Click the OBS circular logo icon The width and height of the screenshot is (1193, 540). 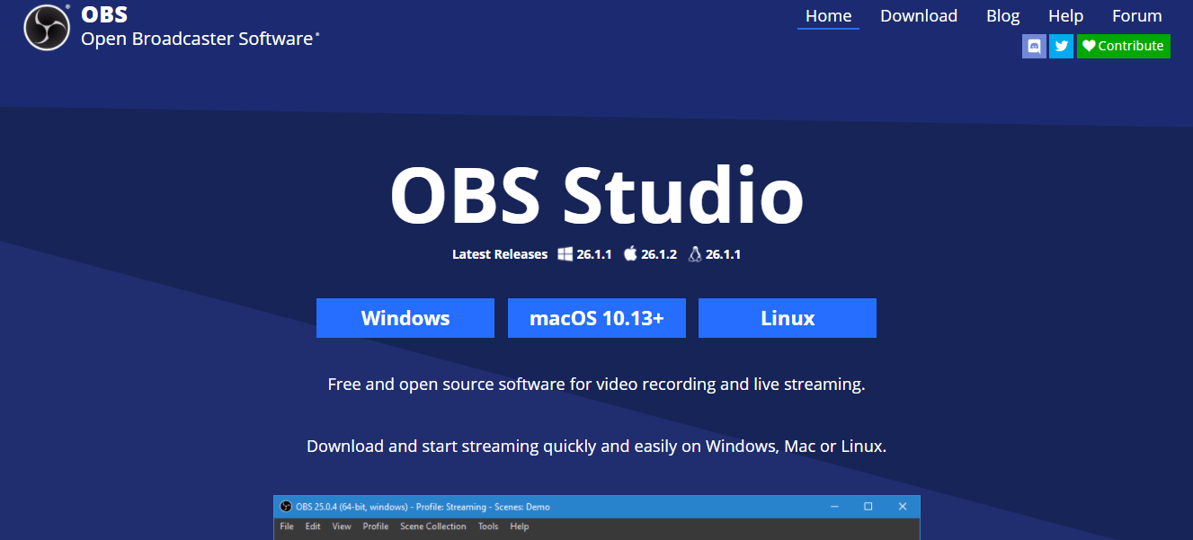47,28
